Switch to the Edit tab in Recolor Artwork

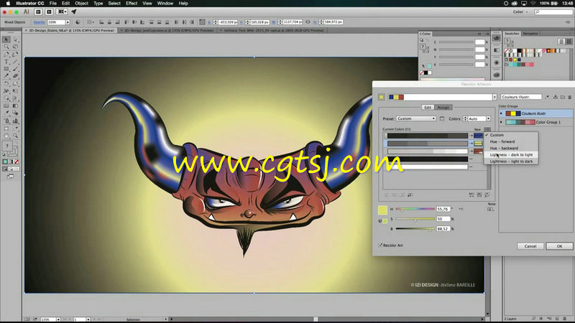point(428,107)
